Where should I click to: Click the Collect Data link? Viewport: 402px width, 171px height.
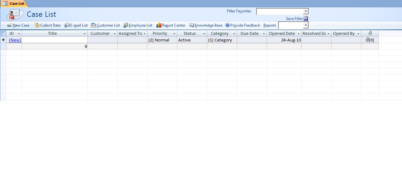click(x=50, y=25)
